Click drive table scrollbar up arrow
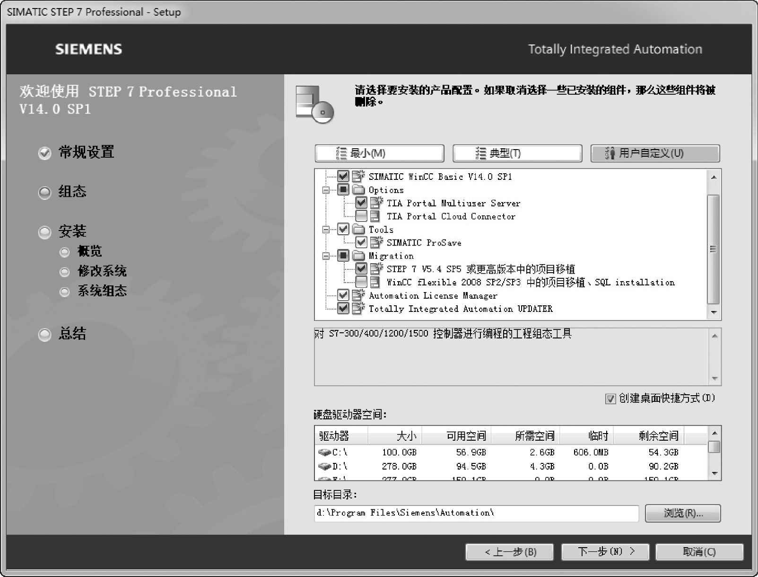 [x=714, y=433]
